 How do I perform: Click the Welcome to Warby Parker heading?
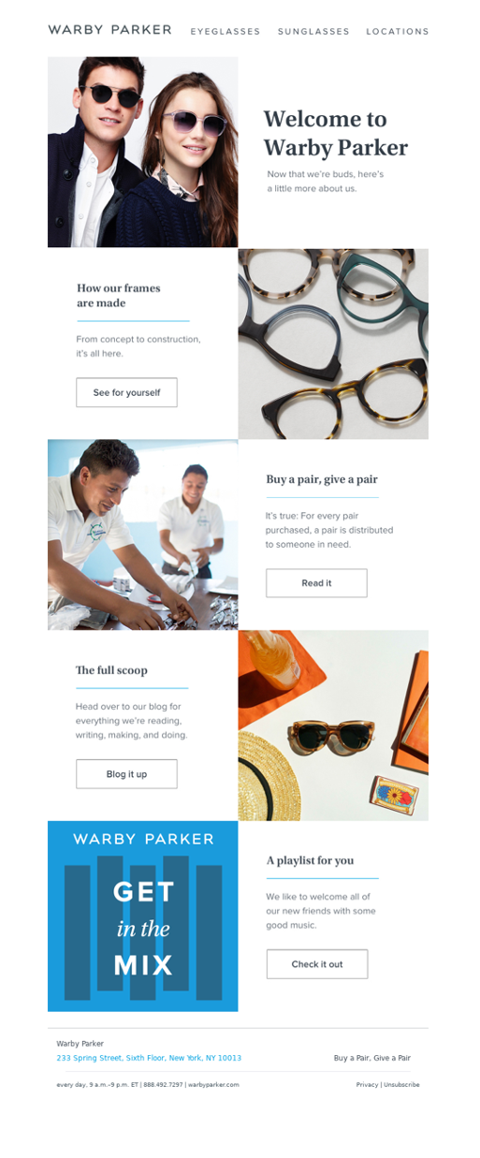click(336, 133)
